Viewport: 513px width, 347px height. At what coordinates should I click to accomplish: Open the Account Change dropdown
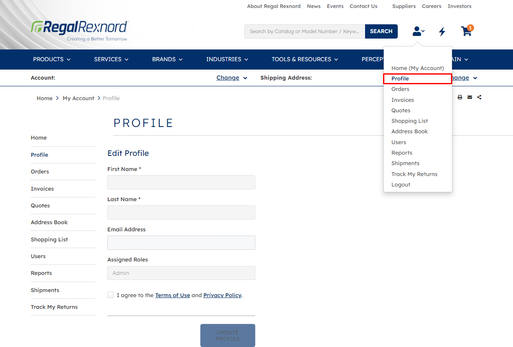coord(232,78)
